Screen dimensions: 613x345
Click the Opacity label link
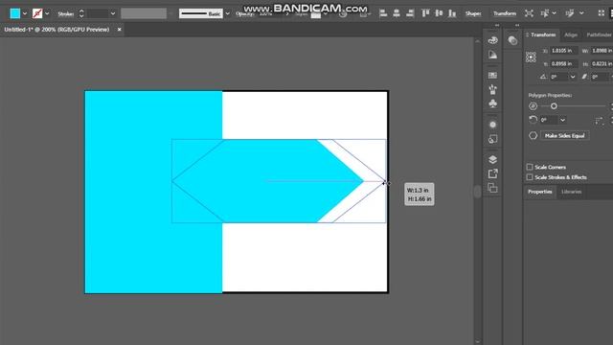point(245,13)
